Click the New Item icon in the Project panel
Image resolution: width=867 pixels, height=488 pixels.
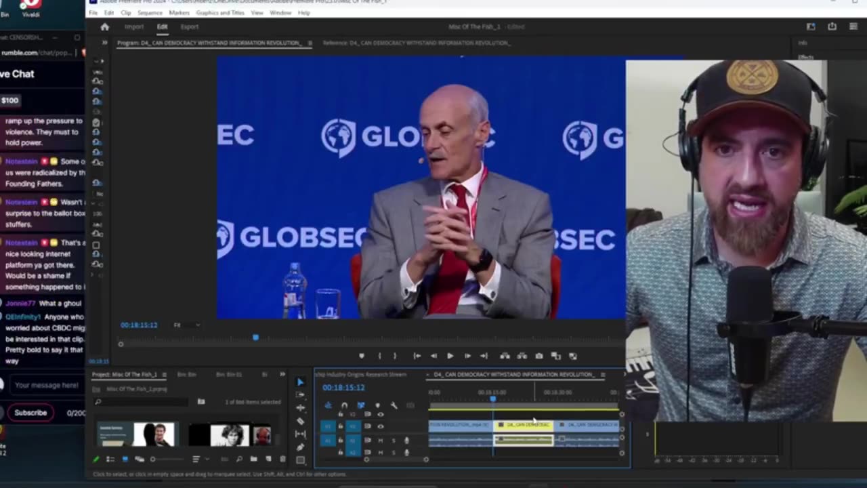point(268,459)
